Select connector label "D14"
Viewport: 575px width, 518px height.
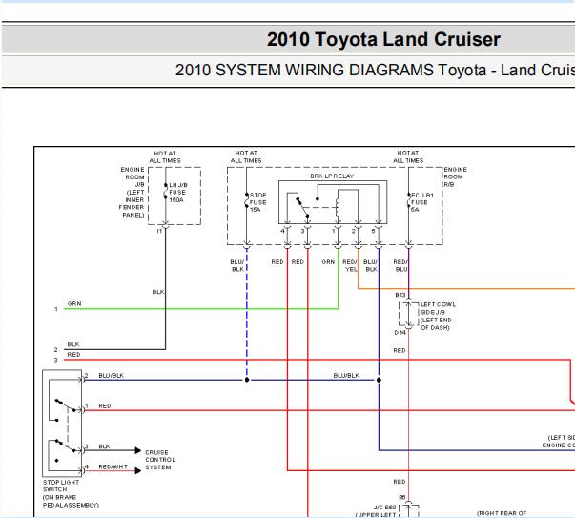(x=400, y=332)
